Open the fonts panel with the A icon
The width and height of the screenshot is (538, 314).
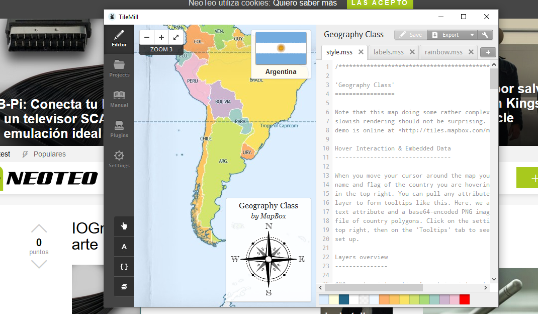pos(124,247)
